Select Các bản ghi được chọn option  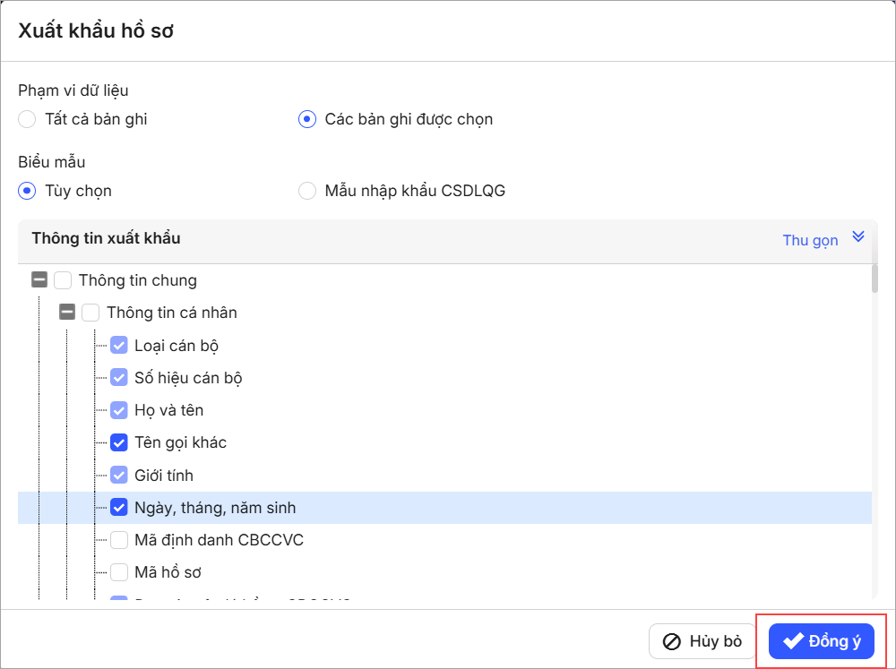(x=307, y=119)
